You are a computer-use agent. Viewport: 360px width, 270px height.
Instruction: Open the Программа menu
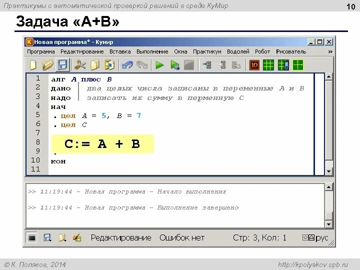pos(41,51)
